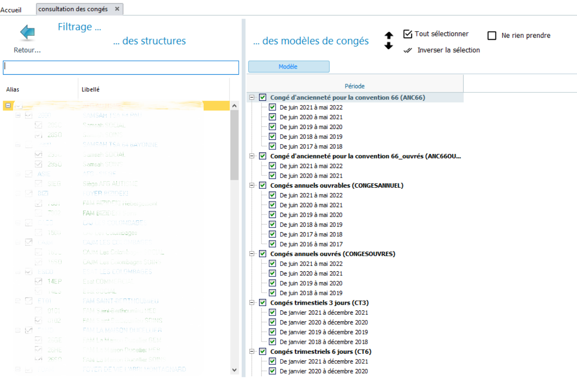Click the up arrow sort icon

(x=389, y=36)
